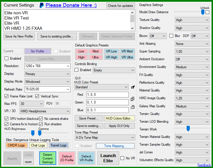Toggle the Blur checkbox
Viewport: 213px width, 168px height.
click(x=171, y=36)
